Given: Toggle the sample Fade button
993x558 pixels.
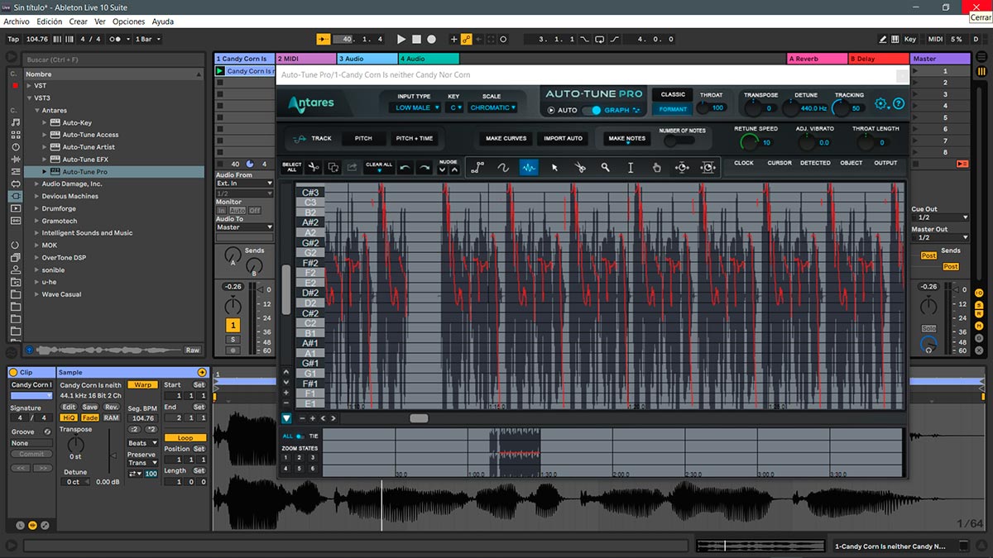Looking at the screenshot, I should click(x=89, y=418).
